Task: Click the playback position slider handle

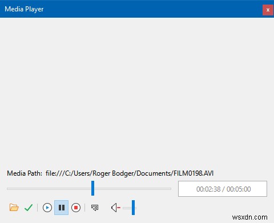Action: tap(92, 188)
